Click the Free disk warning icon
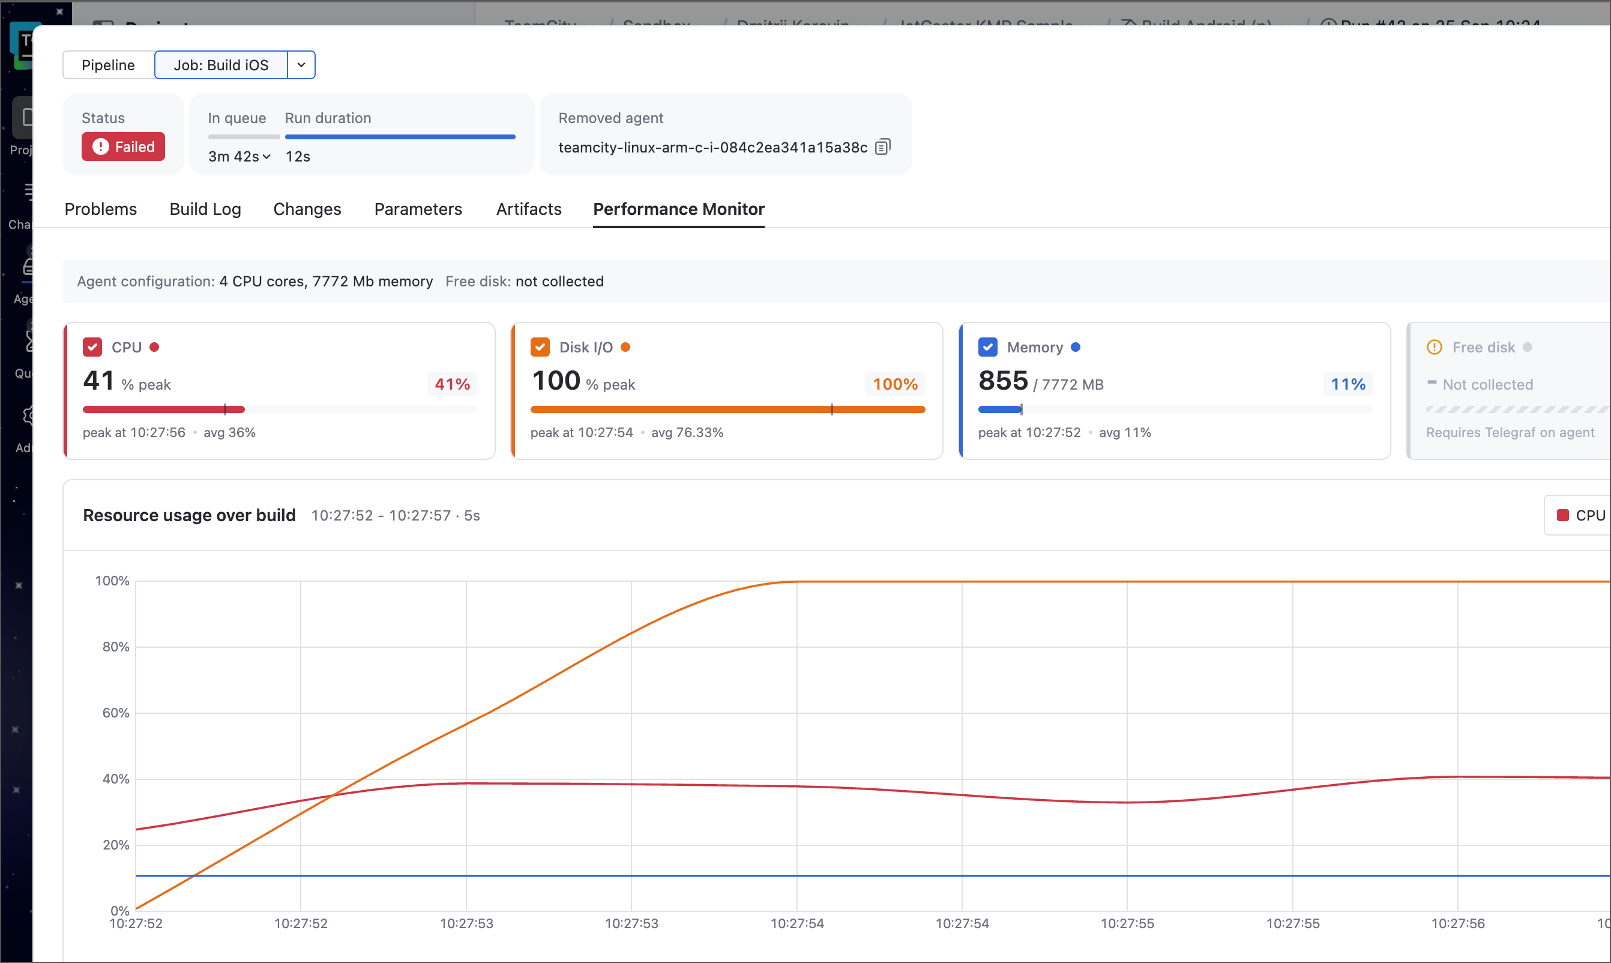This screenshot has width=1611, height=963. tap(1434, 347)
